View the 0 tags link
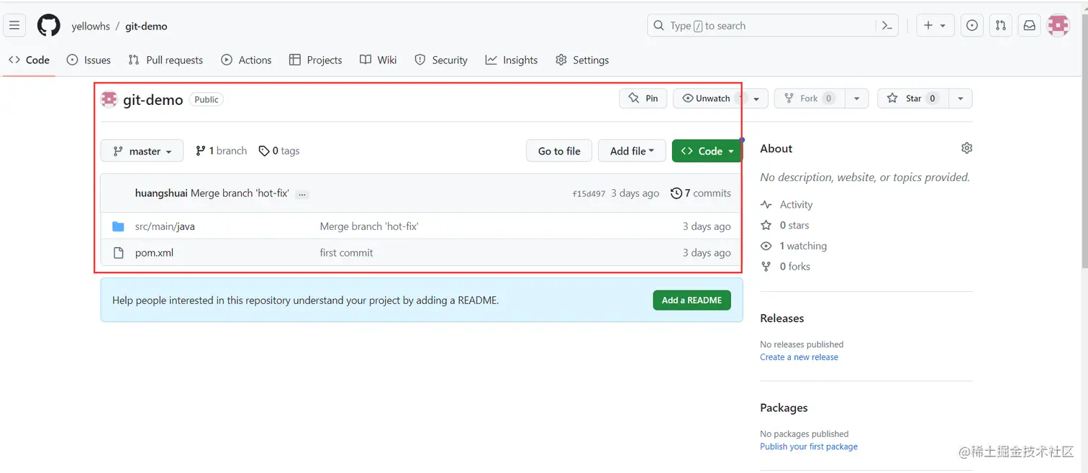Image resolution: width=1088 pixels, height=473 pixels. (x=279, y=151)
